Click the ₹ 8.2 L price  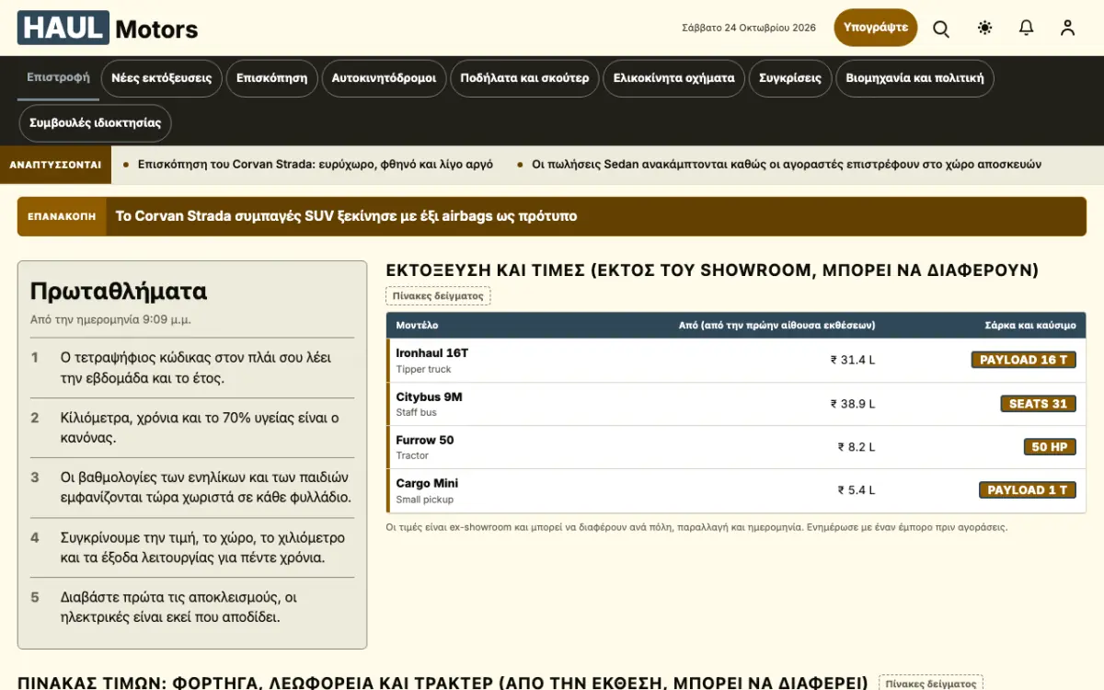pos(857,447)
